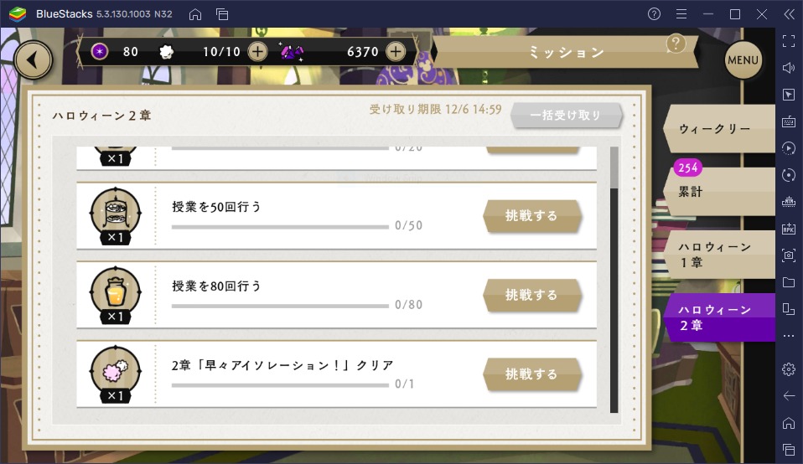Expand more sidebar options with three dots
Viewport: 803px width, 464px height.
(789, 336)
